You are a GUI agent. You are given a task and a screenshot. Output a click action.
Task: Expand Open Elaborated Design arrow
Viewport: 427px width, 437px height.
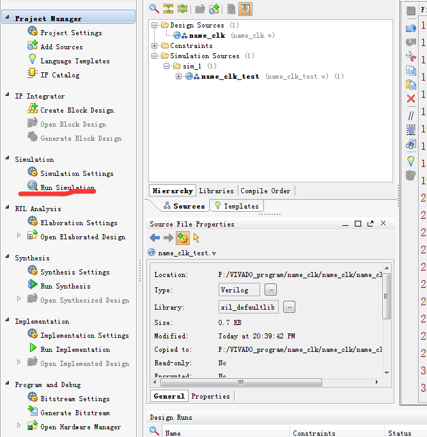(x=19, y=235)
